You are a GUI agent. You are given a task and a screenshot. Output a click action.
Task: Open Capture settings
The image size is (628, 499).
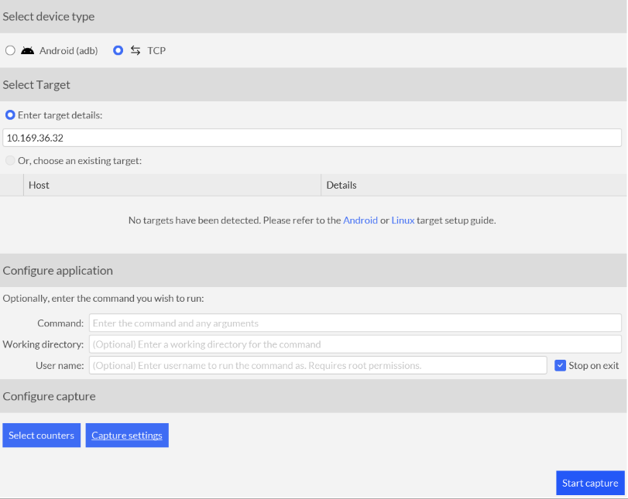(127, 436)
